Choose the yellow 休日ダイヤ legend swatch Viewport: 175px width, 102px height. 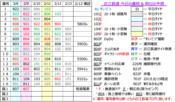tap(137, 34)
